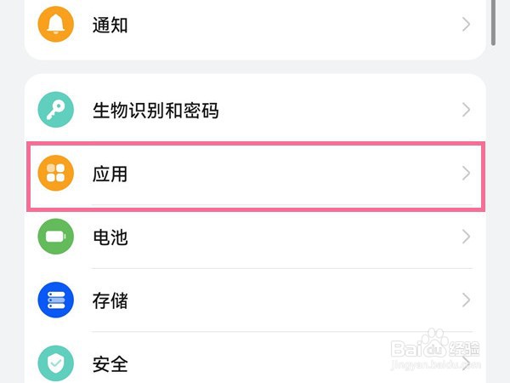The height and width of the screenshot is (383, 510).
Task: Click the chevron beside 电池
Action: click(466, 237)
